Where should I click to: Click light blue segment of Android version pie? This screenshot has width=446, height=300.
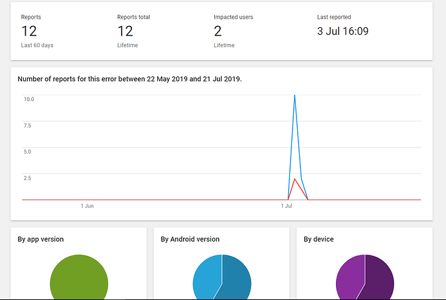pyautogui.click(x=207, y=279)
